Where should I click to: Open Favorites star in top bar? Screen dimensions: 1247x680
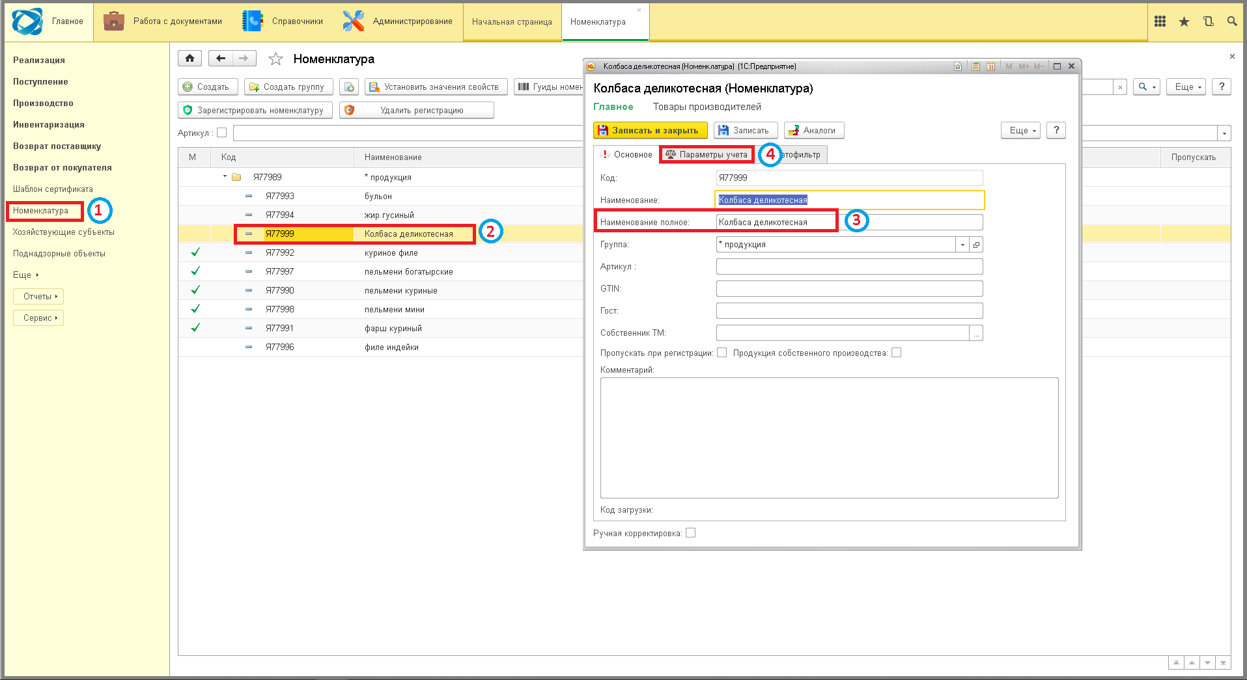pos(1184,21)
